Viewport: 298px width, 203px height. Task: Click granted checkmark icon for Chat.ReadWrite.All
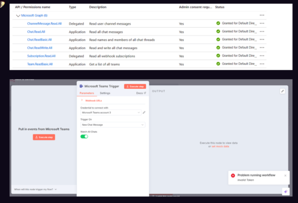pyautogui.click(x=218, y=48)
